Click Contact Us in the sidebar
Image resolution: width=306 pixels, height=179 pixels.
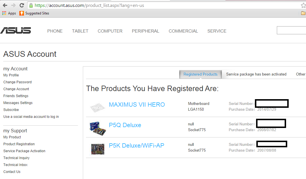click(x=12, y=172)
